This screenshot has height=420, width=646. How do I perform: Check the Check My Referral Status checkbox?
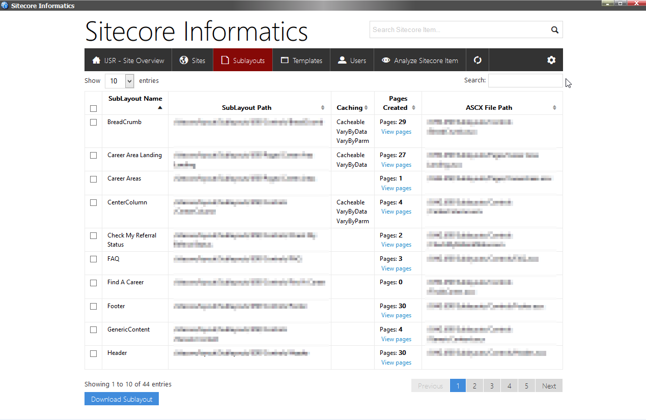point(93,235)
